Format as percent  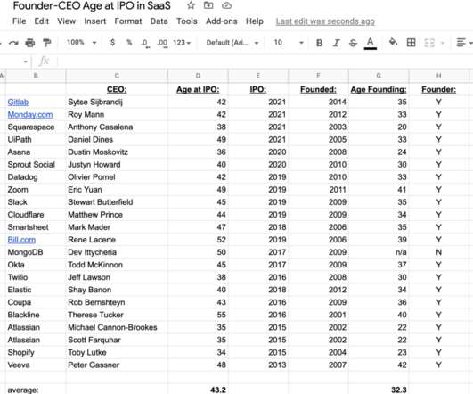tap(129, 43)
